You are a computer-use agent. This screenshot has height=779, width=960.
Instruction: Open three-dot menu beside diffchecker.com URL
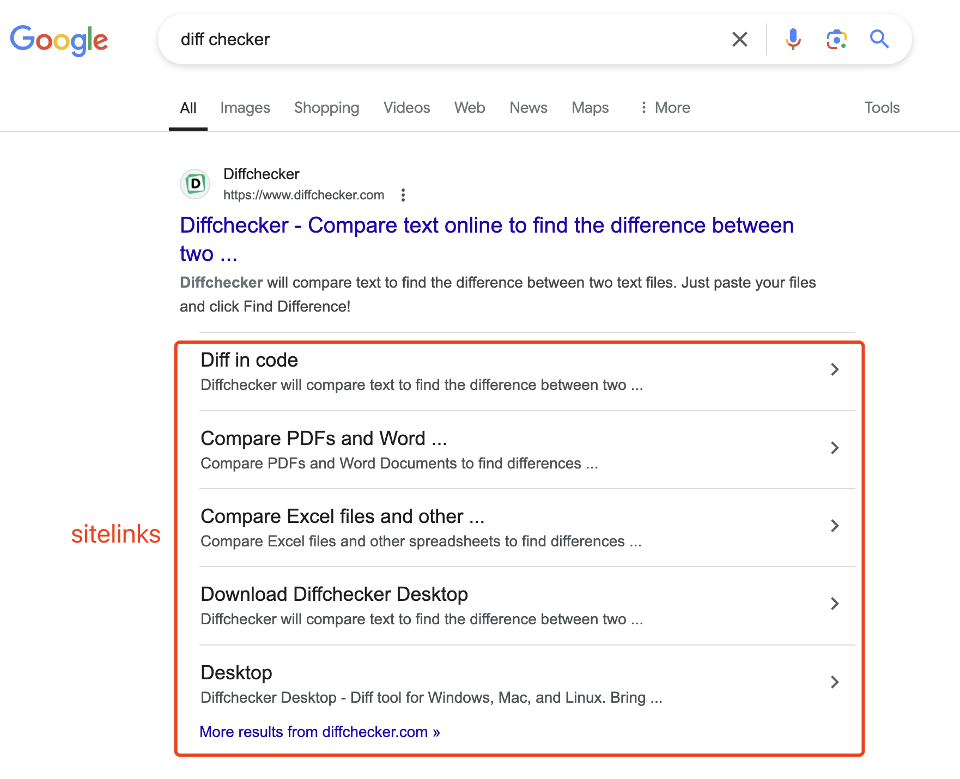[x=403, y=195]
